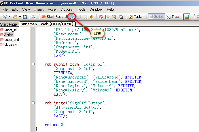Open the New Script dropdown arrow
This screenshot has height=132, width=199.
pos(10,17)
